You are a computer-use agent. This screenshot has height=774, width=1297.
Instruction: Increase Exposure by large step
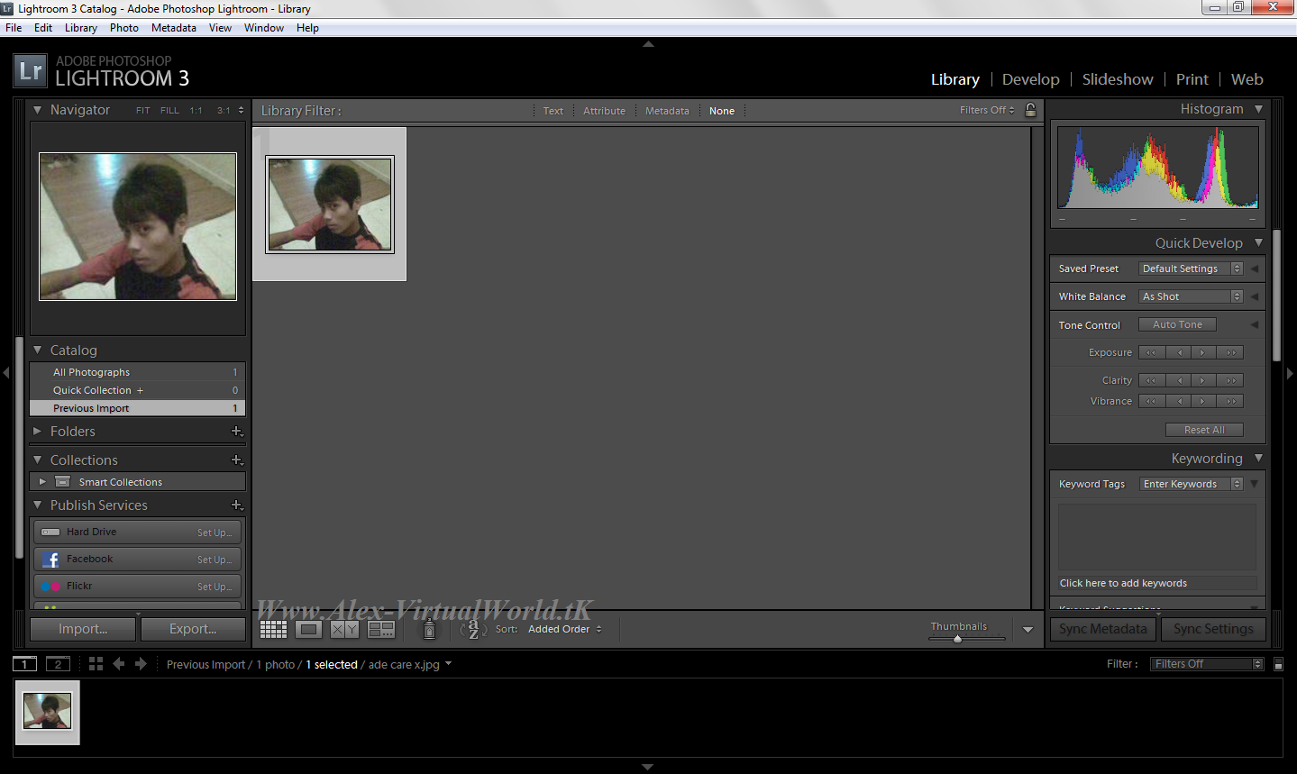1231,352
